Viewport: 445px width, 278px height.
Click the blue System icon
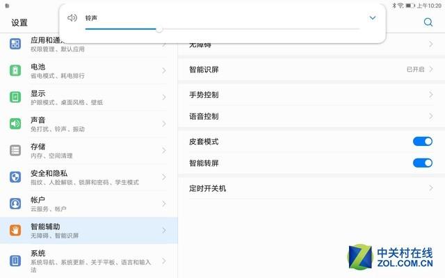click(15, 261)
